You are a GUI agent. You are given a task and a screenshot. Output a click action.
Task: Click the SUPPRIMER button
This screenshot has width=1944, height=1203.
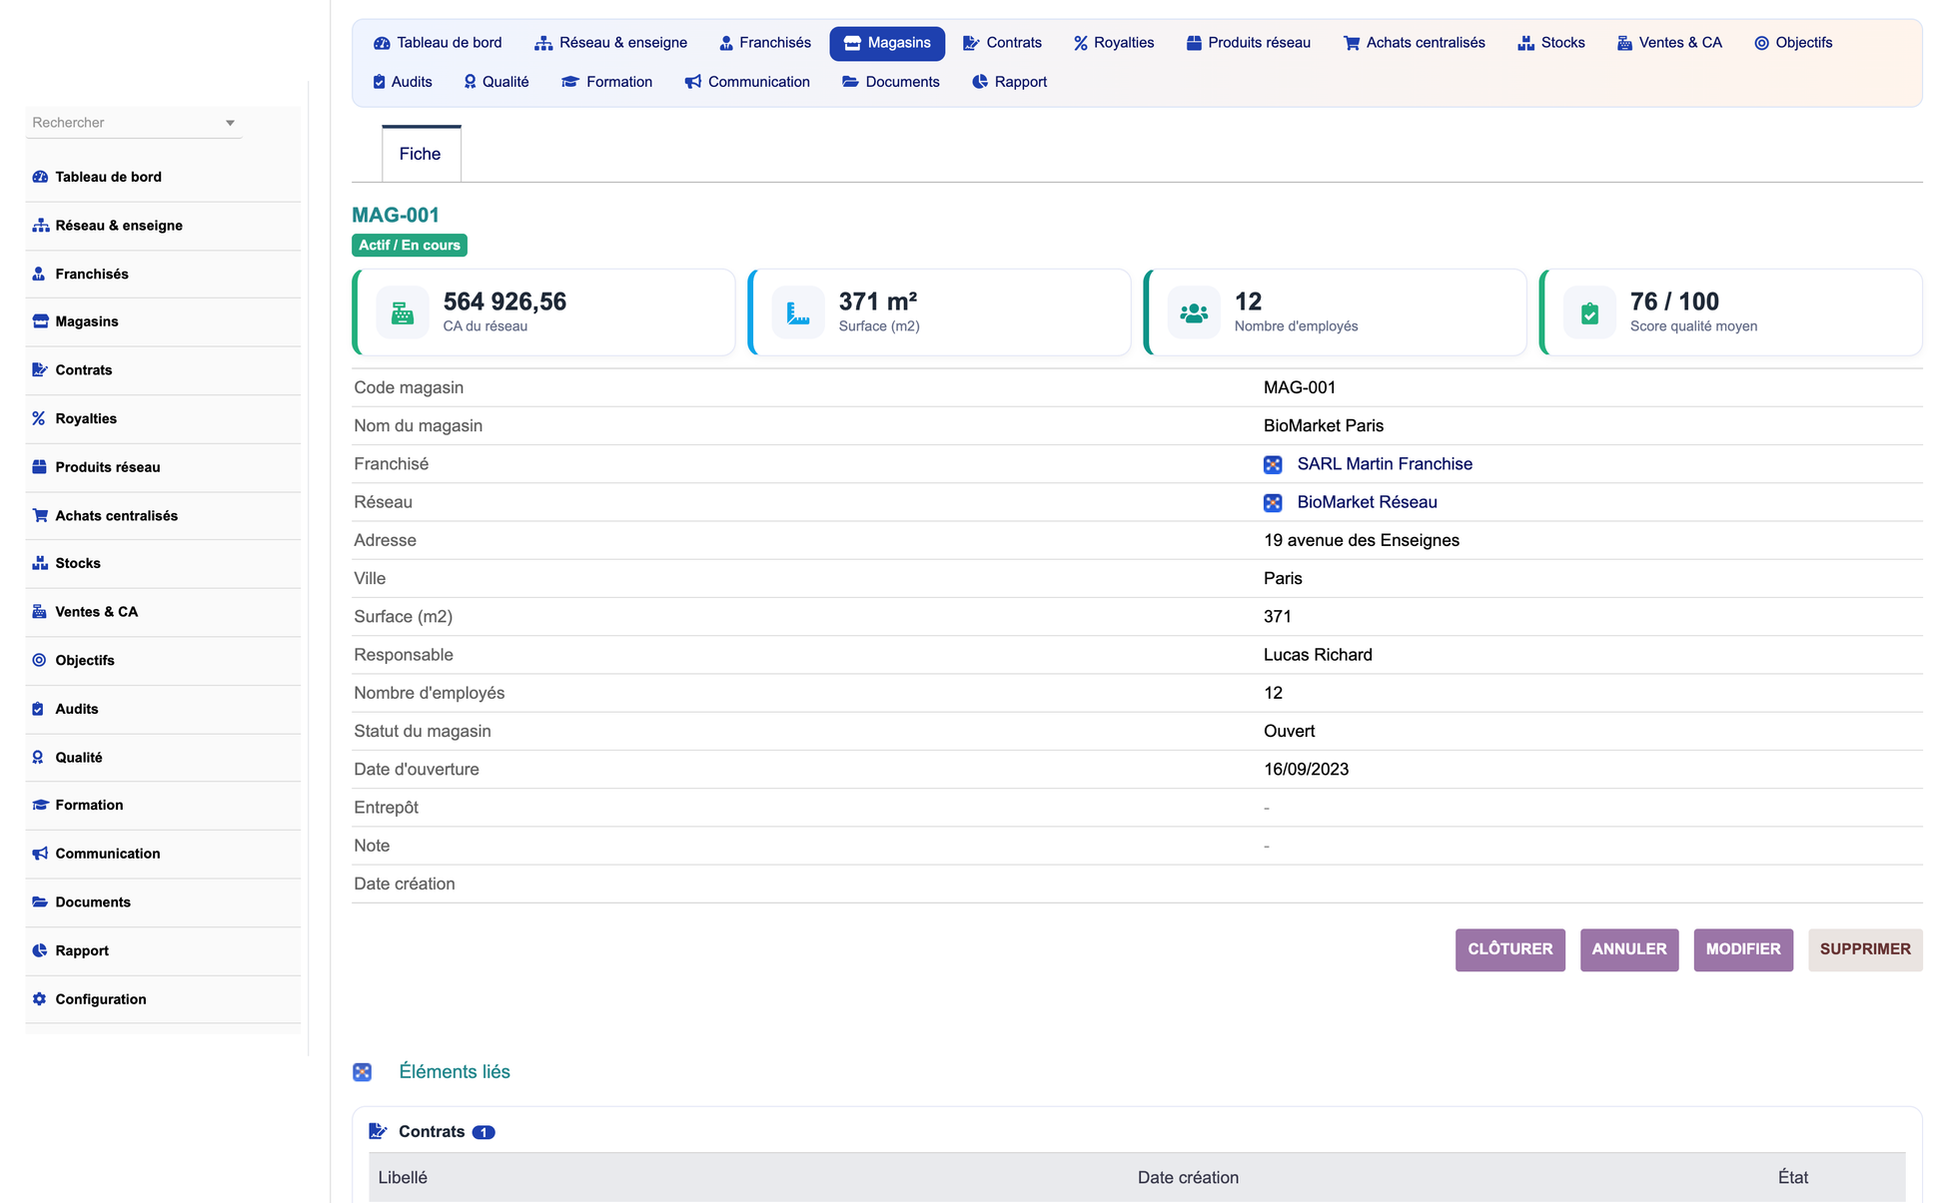(1865, 949)
